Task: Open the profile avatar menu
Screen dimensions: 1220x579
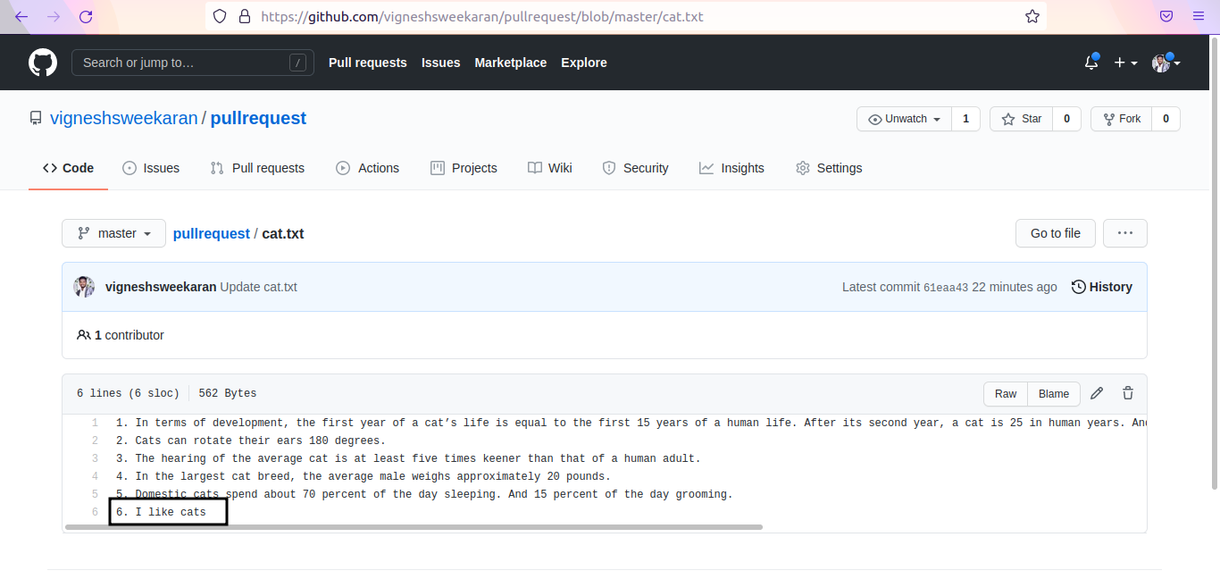Action: 1161,63
